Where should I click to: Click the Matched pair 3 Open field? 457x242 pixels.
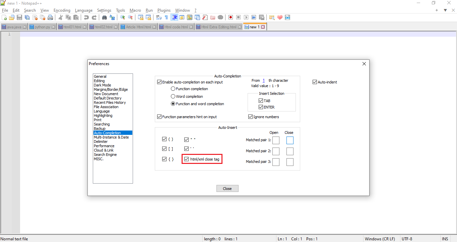point(276,162)
